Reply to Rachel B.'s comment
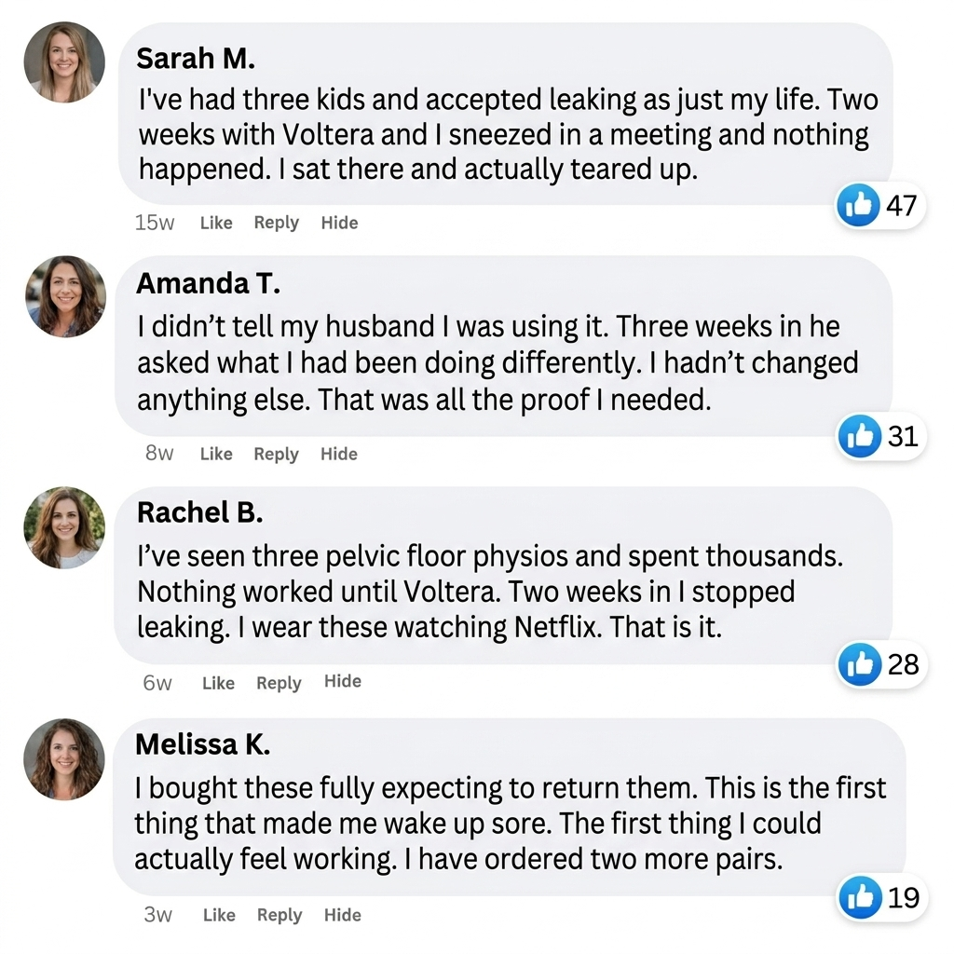This screenshot has height=954, width=954. pyautogui.click(x=279, y=683)
